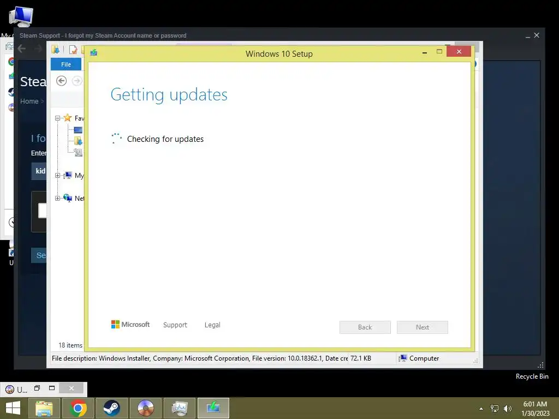Select Downloads folder icon under Favorites

[x=78, y=141]
